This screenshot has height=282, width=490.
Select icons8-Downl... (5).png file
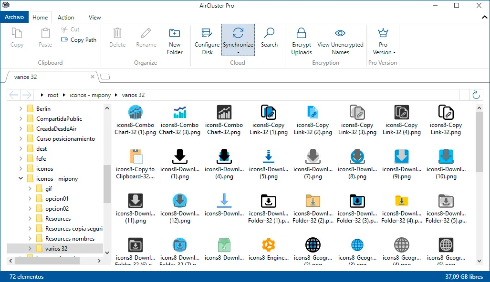click(x=269, y=164)
